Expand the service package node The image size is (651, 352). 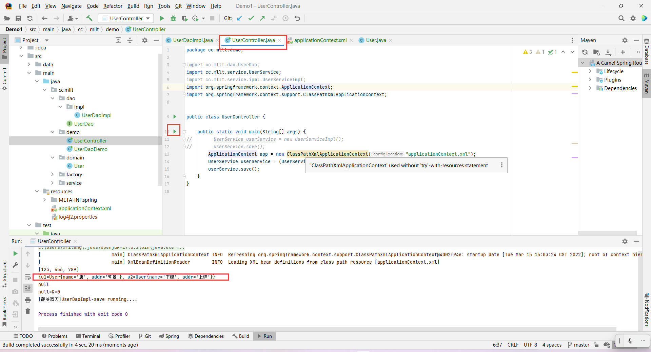point(53,183)
